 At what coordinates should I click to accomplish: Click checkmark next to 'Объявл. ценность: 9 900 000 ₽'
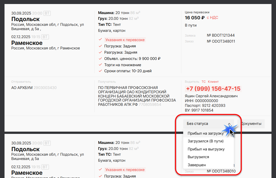pos(100,59)
